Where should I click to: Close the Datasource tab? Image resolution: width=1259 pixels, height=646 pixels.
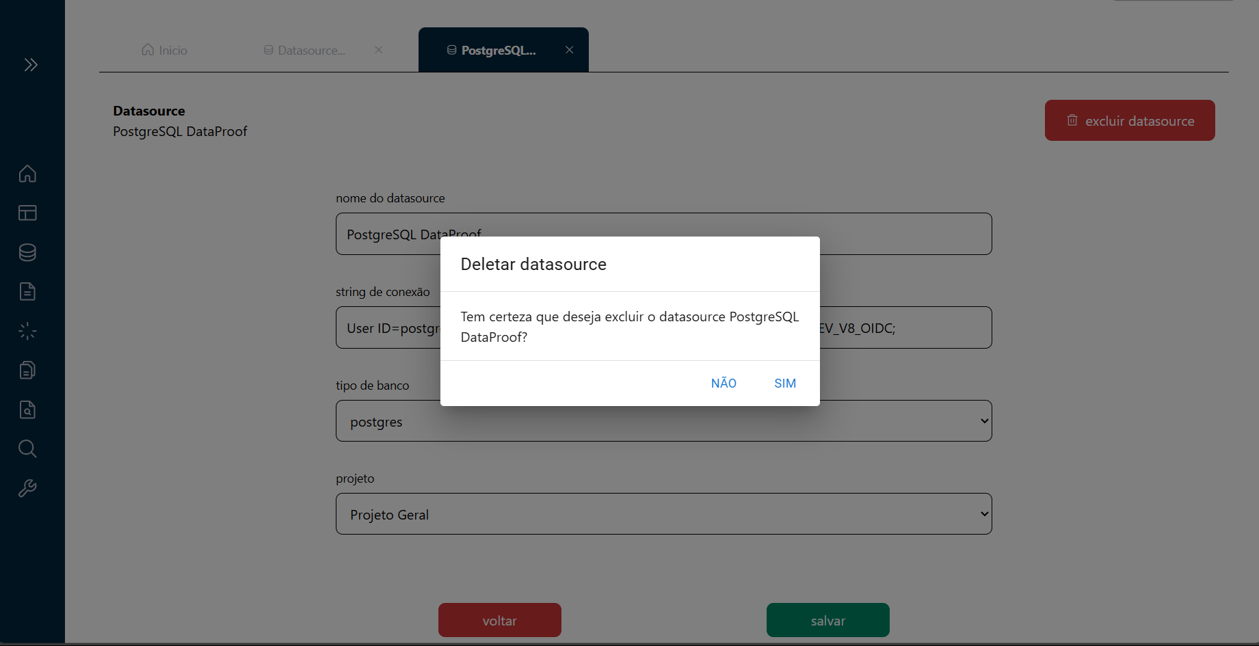point(378,50)
